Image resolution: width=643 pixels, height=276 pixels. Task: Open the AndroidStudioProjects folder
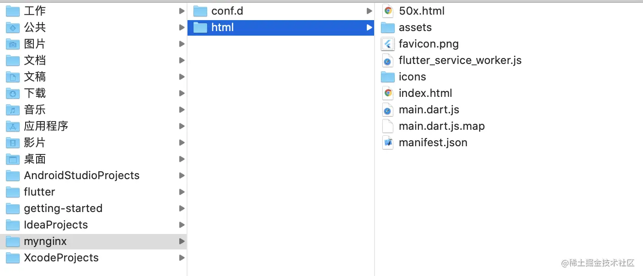click(x=81, y=175)
